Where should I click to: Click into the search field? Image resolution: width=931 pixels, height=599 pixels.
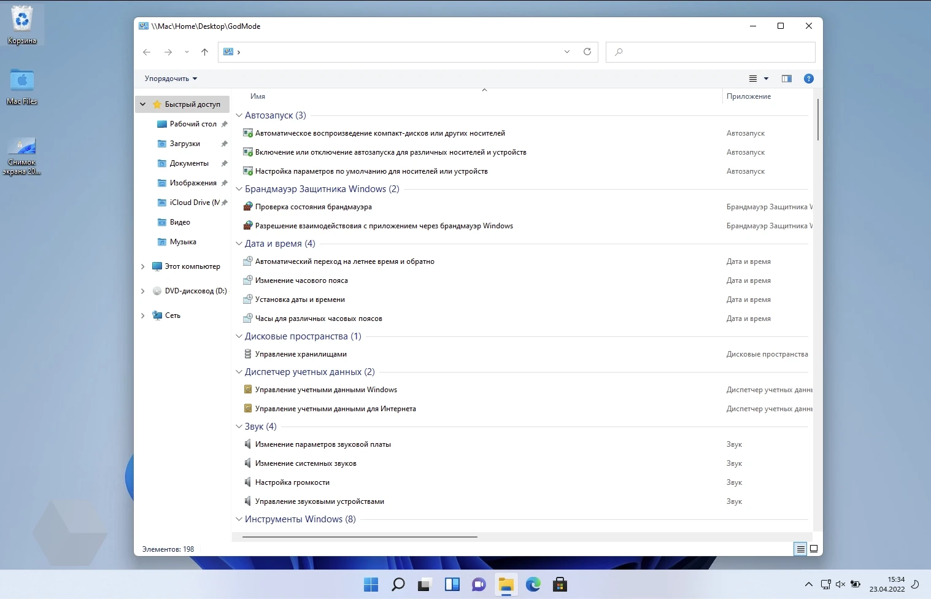[710, 52]
